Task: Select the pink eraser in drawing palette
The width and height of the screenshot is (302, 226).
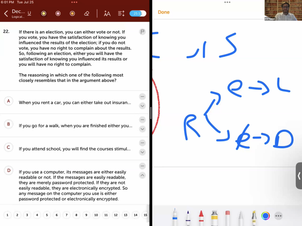Action: click(228, 217)
